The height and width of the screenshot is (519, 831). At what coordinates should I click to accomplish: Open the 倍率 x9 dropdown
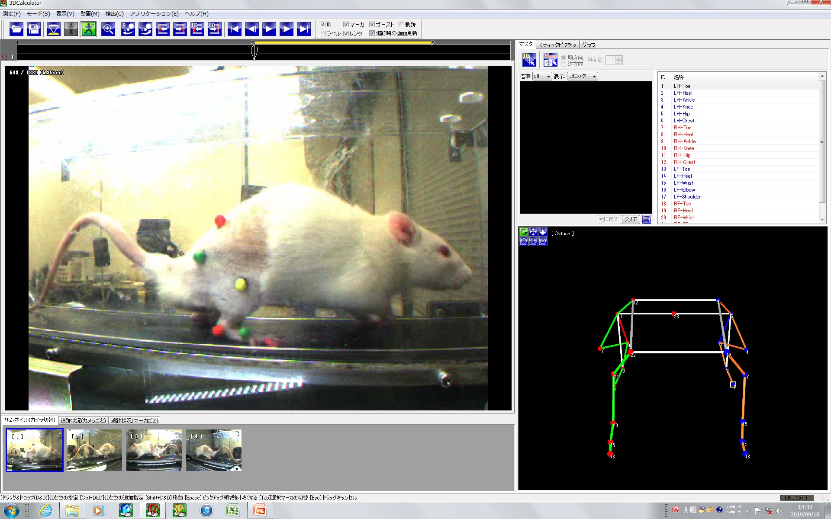click(x=542, y=76)
